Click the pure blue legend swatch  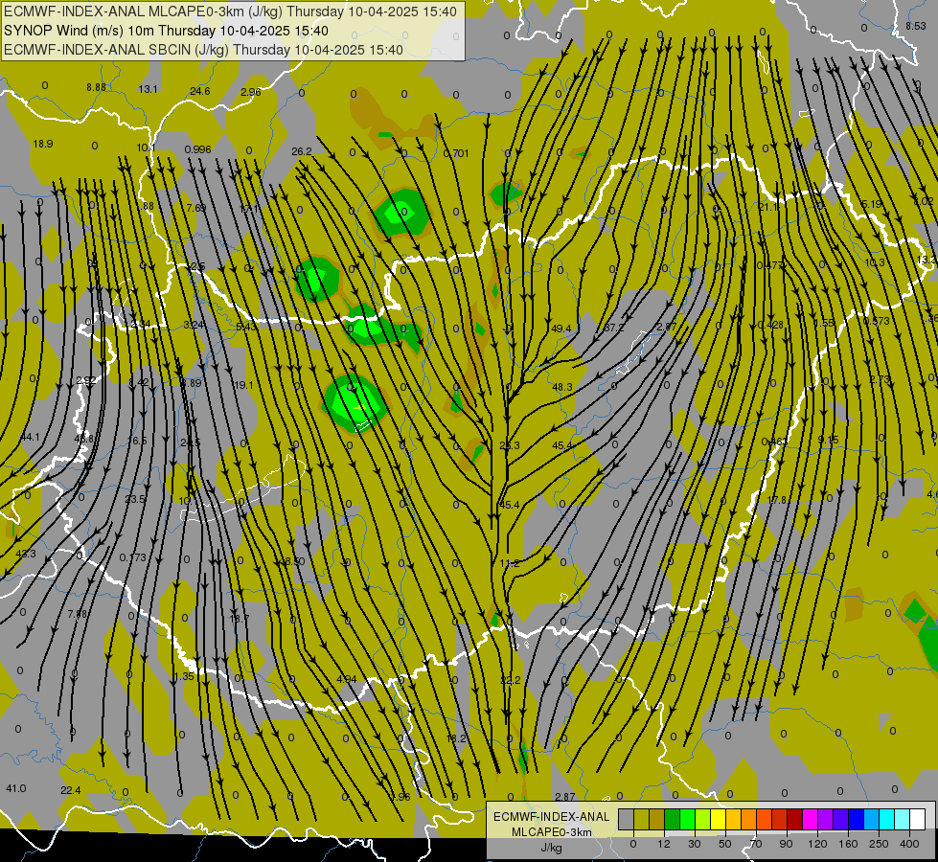[x=856, y=819]
